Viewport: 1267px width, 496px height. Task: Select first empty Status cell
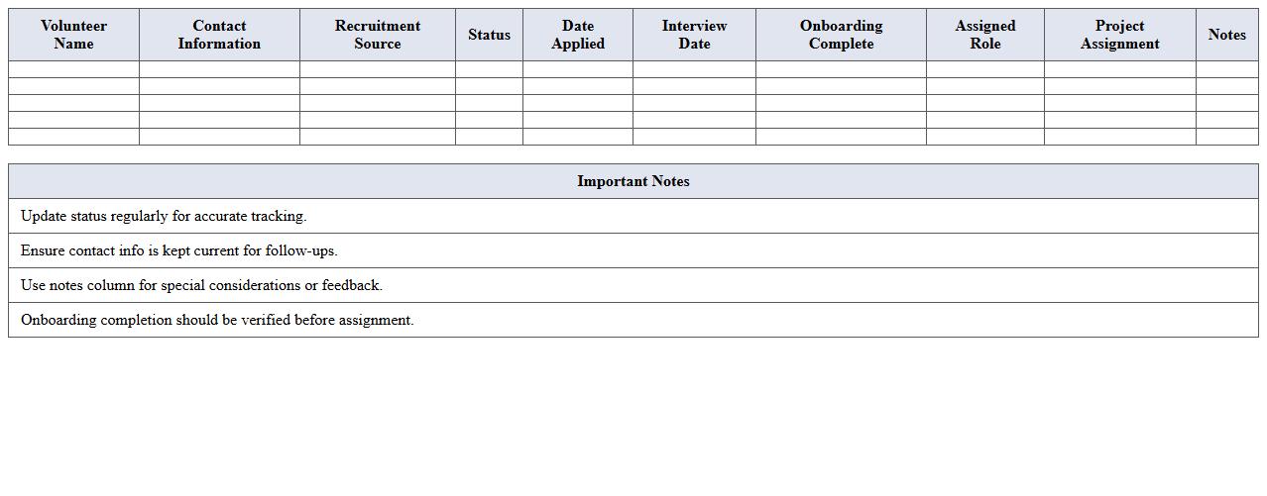point(489,69)
